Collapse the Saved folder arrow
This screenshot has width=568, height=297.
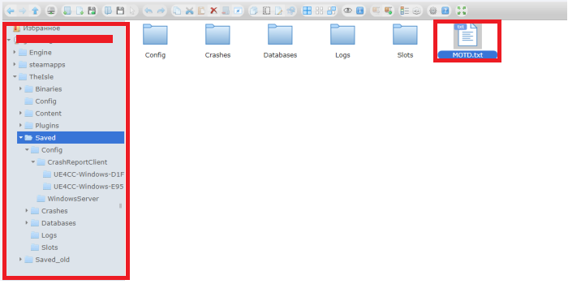[20, 138]
